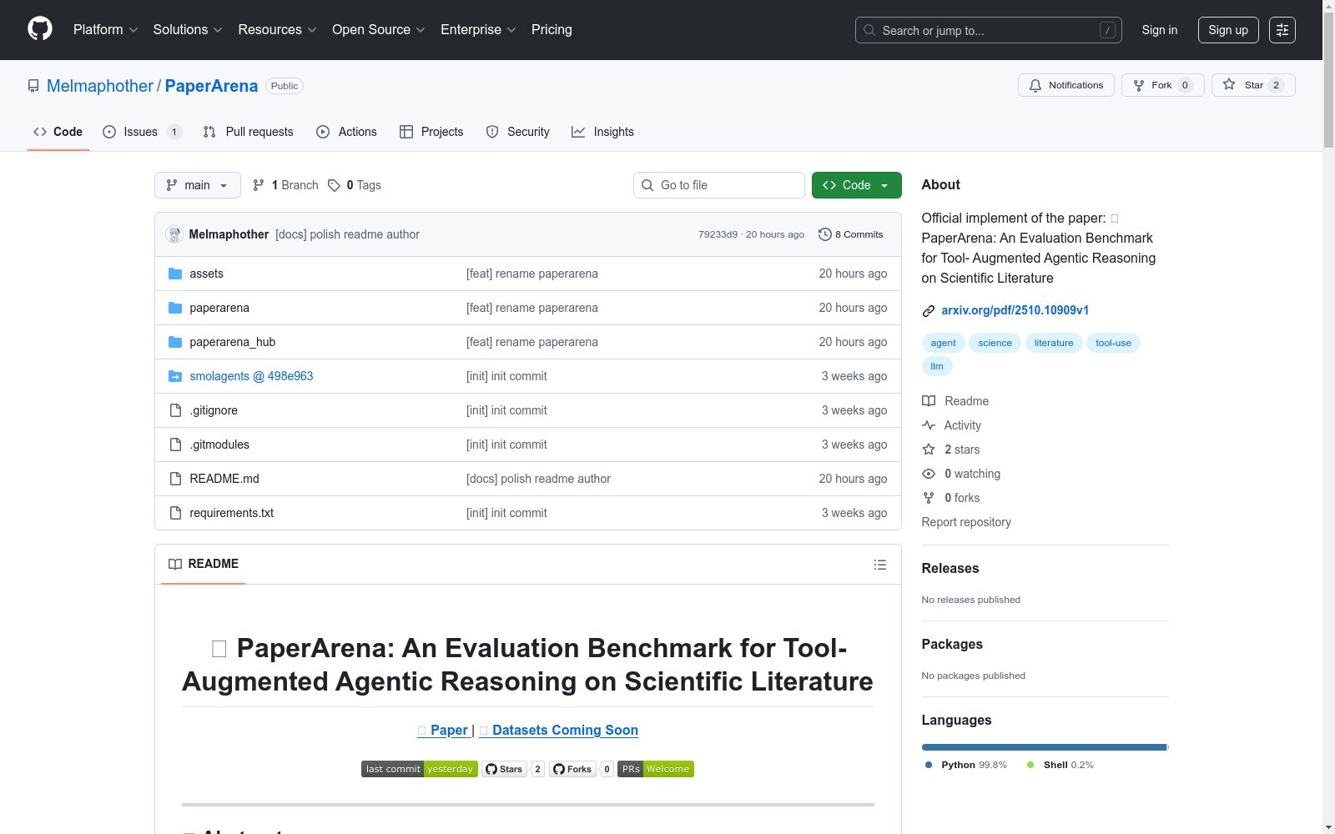Expand the Platform menu

click(106, 30)
